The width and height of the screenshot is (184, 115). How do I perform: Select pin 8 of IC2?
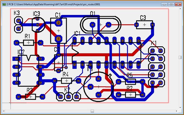tap(41, 59)
